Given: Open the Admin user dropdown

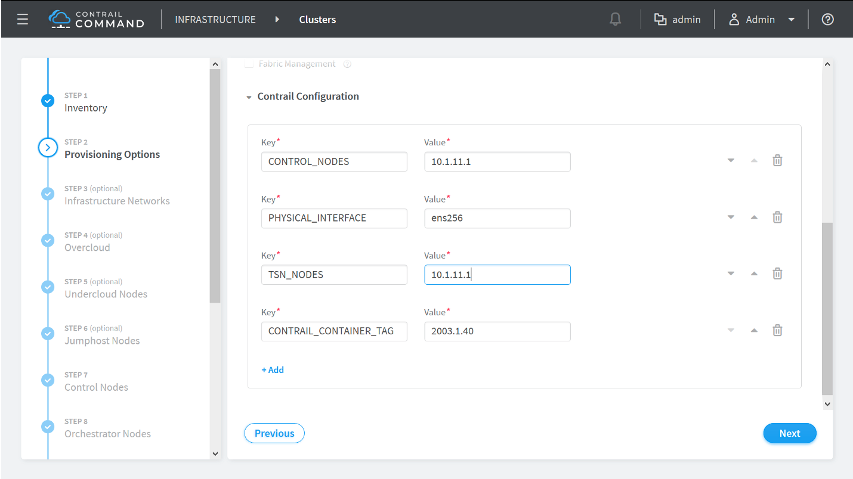Looking at the screenshot, I should tap(762, 20).
